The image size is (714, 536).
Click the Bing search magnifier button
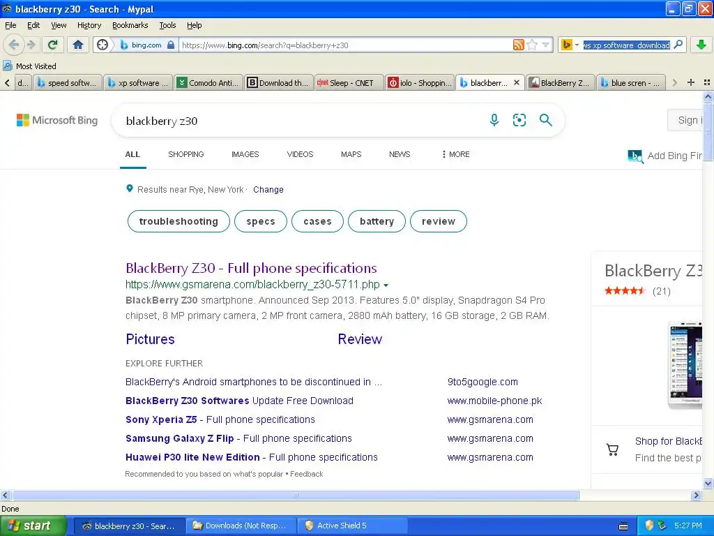545,120
